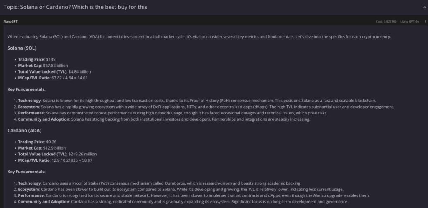Click Solana's MCap/TVL Ratio 14.01 line
The width and height of the screenshot is (428, 208).
(53, 78)
